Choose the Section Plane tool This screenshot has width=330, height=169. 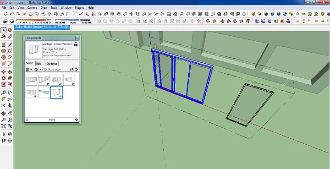pos(10,141)
